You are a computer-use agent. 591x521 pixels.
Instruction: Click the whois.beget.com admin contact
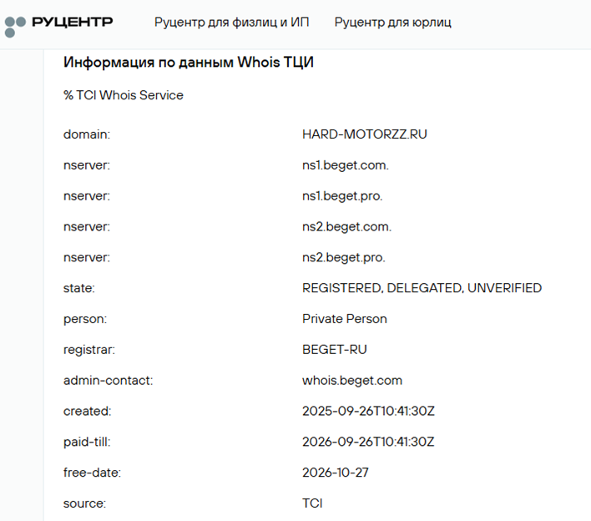pyautogui.click(x=351, y=381)
